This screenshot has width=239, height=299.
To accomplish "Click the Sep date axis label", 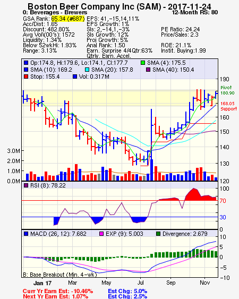I will point(170,283).
